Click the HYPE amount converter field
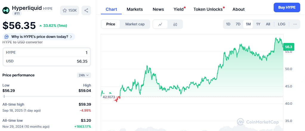 (x=47, y=53)
